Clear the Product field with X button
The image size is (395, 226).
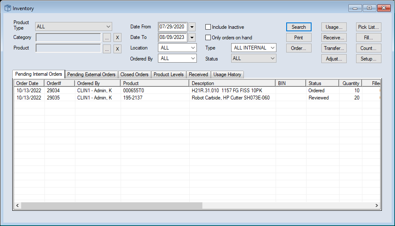pos(118,49)
